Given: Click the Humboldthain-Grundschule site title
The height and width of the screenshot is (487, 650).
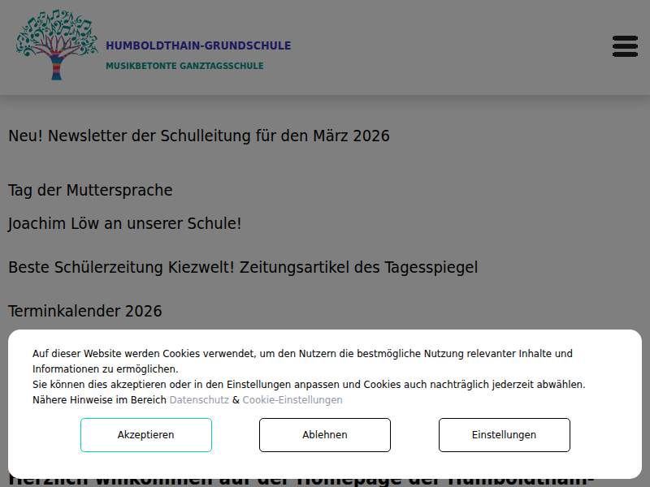Looking at the screenshot, I should click(198, 46).
